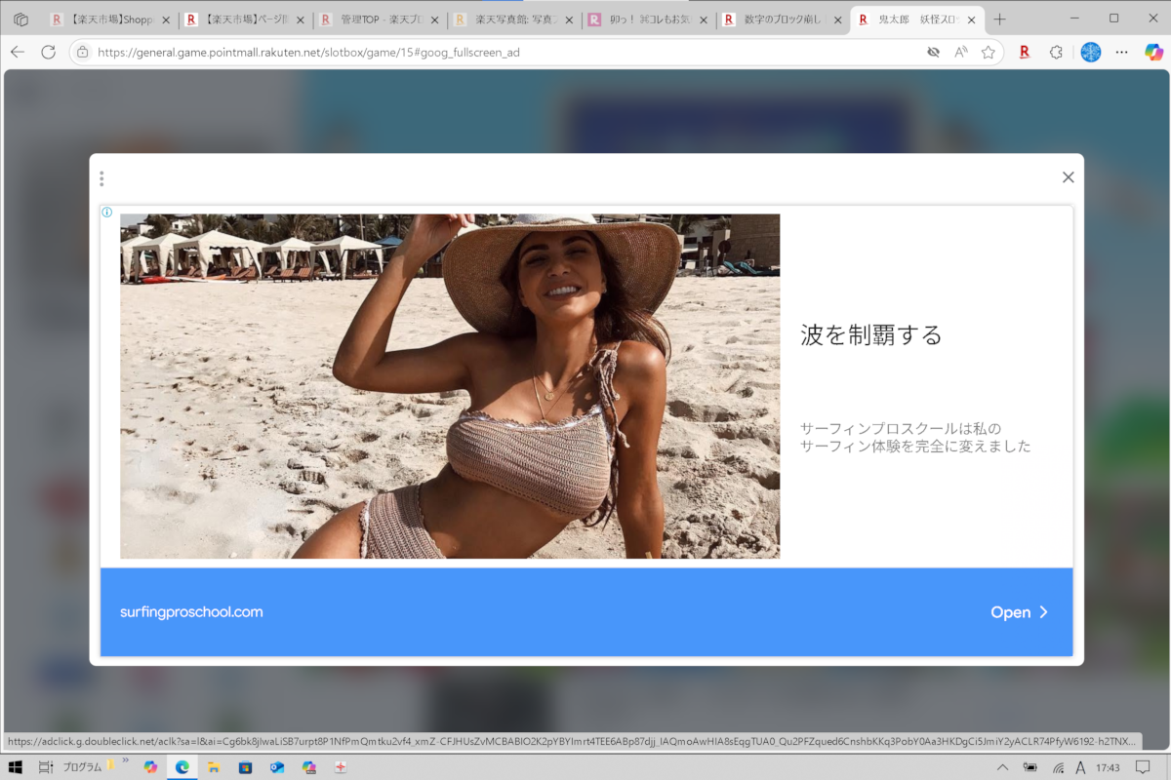Open the ad's three-dot options menu

pos(101,178)
